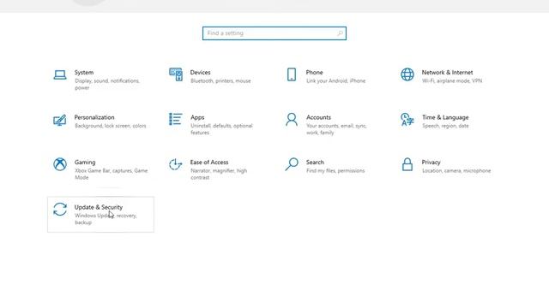Image resolution: width=549 pixels, height=308 pixels.
Task: Click the Phone device icon
Action: tap(292, 74)
